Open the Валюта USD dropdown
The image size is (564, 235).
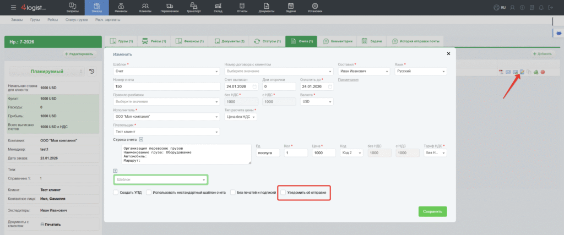[x=316, y=101]
